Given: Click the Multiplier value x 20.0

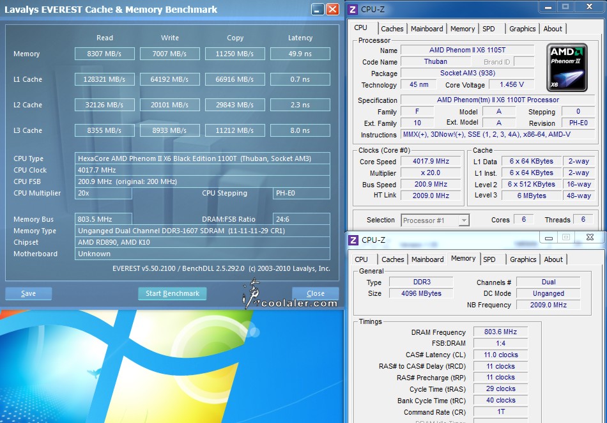Looking at the screenshot, I should [x=431, y=173].
